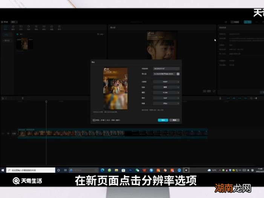This screenshot has width=264, height=198.
Task: Click the microphone record icon on timeline toolbar
Action: click(220, 98)
